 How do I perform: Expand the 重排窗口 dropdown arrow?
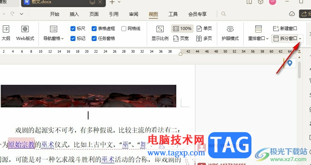point(267,39)
